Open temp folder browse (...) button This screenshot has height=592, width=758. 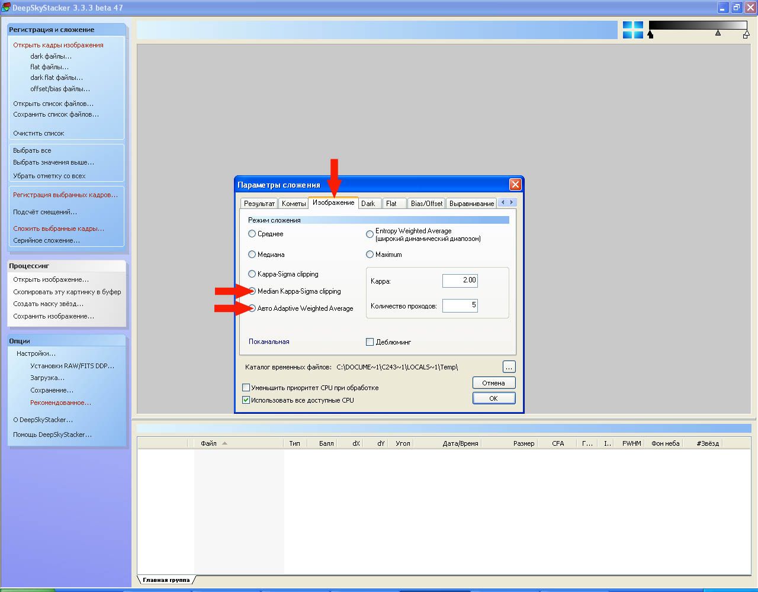(x=509, y=367)
